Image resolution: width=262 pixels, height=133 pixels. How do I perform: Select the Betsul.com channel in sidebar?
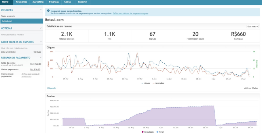[x=22, y=21]
